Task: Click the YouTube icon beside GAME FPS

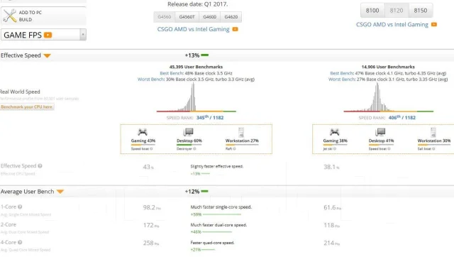Action: coord(48,35)
